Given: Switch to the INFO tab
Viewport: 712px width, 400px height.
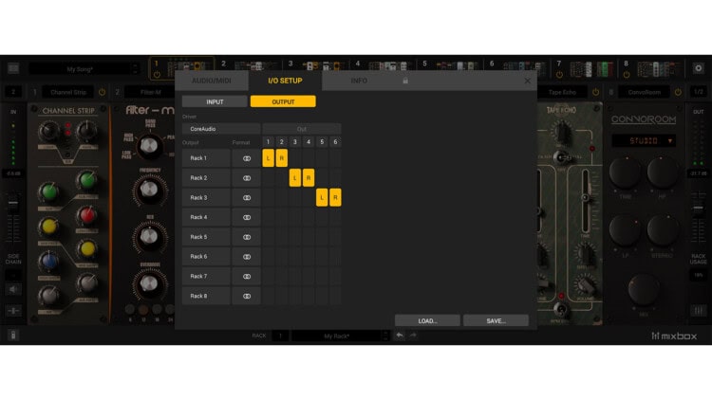Looking at the screenshot, I should (359, 81).
